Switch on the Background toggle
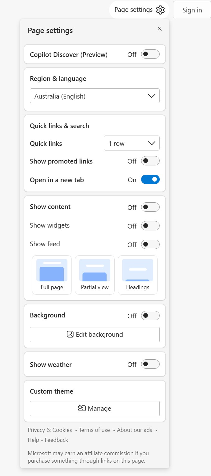Screen dimensions: 211x476 [150, 316]
